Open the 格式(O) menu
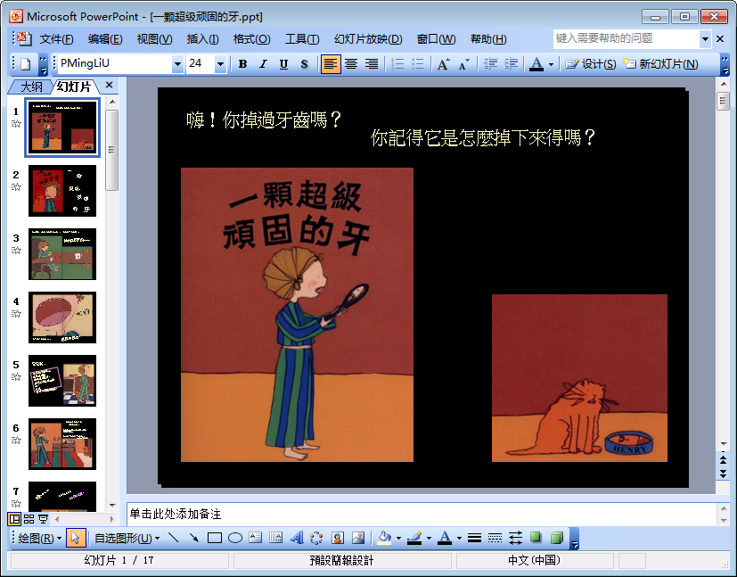737x577 pixels. pyautogui.click(x=252, y=39)
